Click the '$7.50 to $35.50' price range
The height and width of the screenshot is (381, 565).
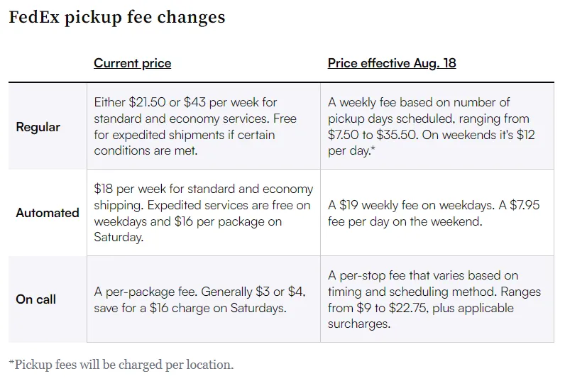pos(373,135)
